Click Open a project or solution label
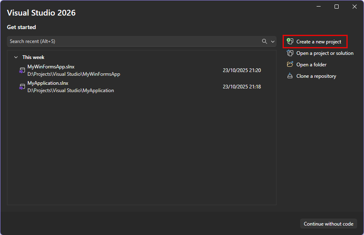364x235 pixels. (x=325, y=53)
